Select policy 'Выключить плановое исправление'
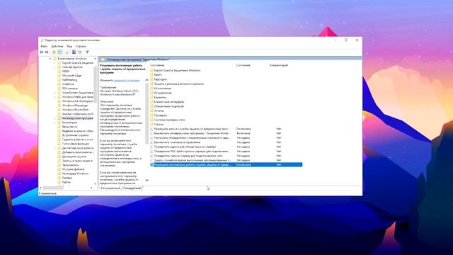 tap(226, 142)
